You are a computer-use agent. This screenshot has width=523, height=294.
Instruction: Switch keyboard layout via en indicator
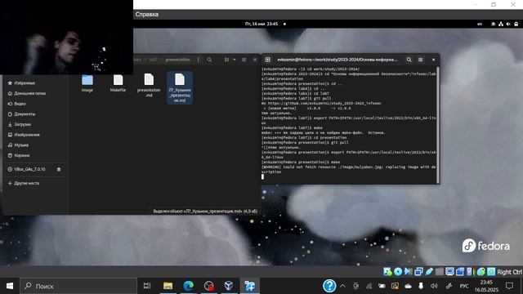pos(480,24)
